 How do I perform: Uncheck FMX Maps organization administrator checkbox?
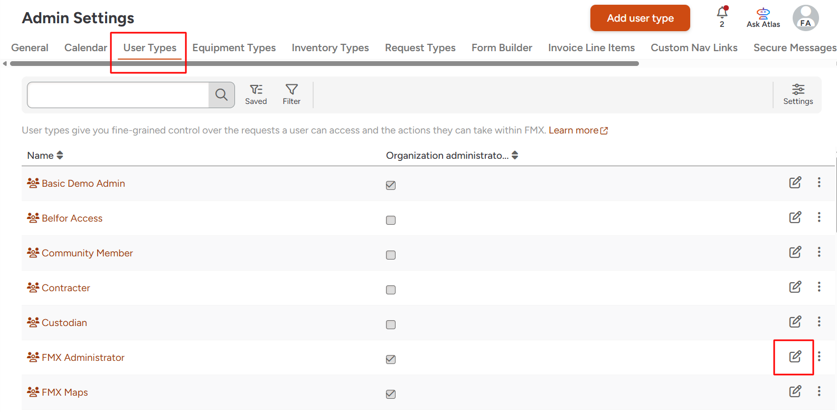(x=391, y=394)
